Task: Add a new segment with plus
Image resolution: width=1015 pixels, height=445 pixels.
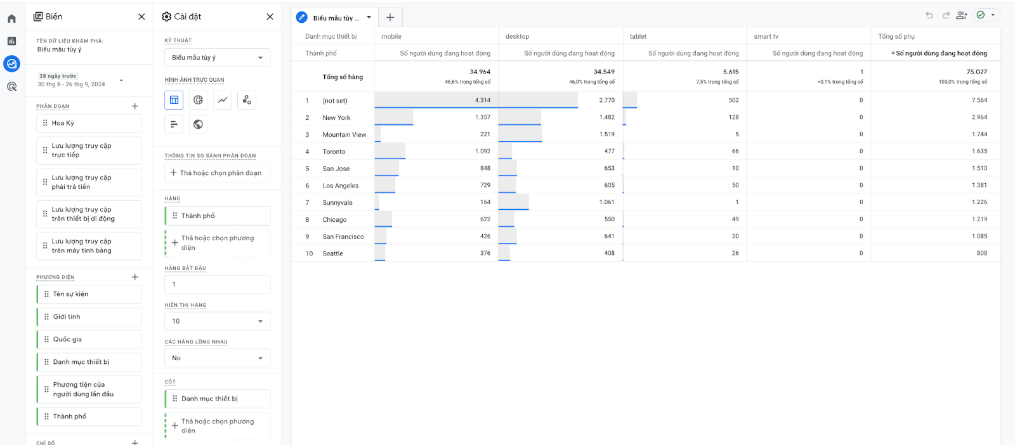Action: [x=134, y=106]
